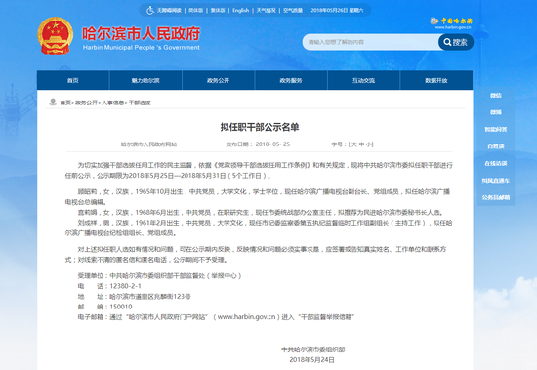Open 政风直通车 in the right sidebar
The image size is (537, 370).
coord(496,181)
